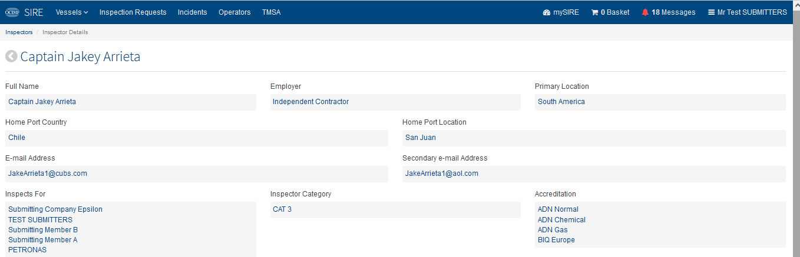Click the Inspectors breadcrumb link

point(19,32)
